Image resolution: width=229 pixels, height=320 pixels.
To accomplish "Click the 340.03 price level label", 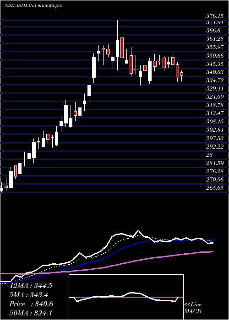I will 214,72.
